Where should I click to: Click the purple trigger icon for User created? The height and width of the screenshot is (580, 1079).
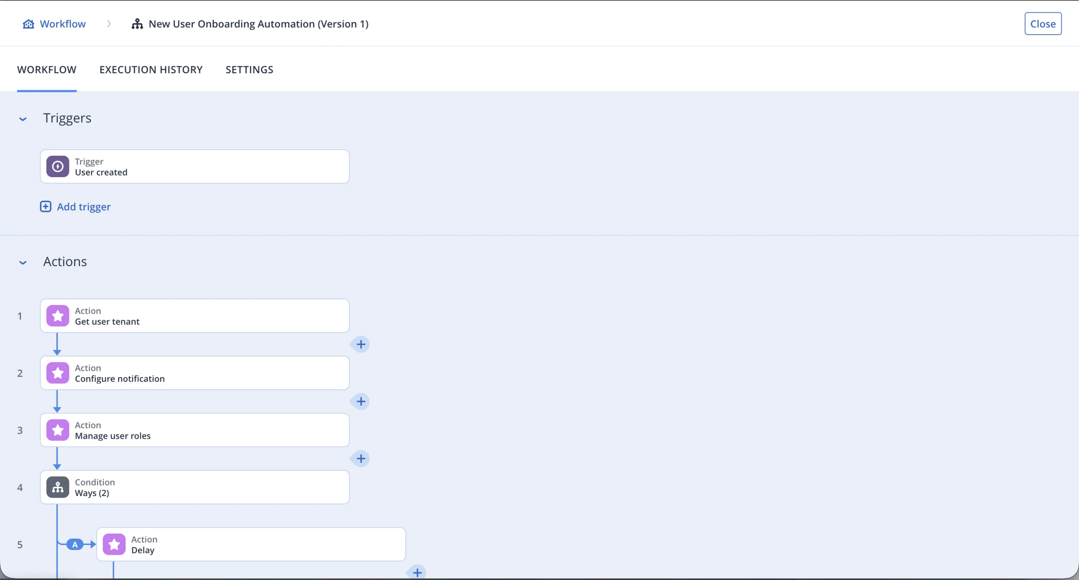tap(58, 167)
